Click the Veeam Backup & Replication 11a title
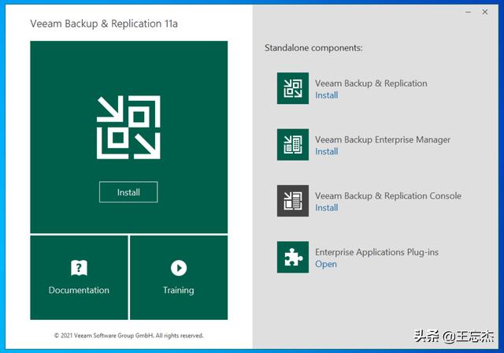Screen dimensions: 504x353 coord(104,24)
